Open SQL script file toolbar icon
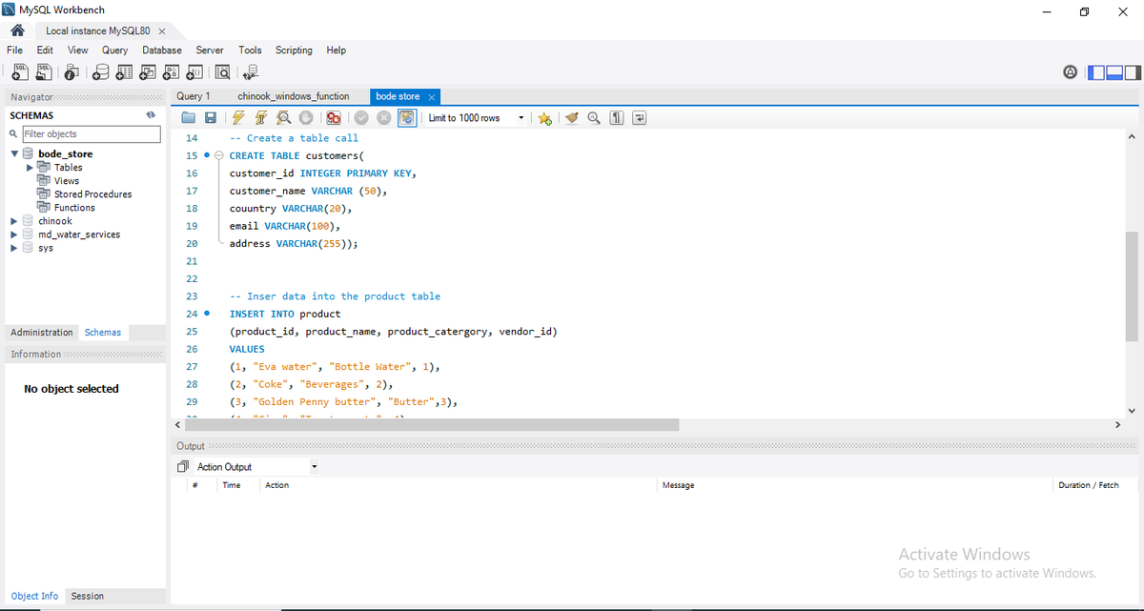Viewport: 1144px width, 611px height. pyautogui.click(x=43, y=71)
